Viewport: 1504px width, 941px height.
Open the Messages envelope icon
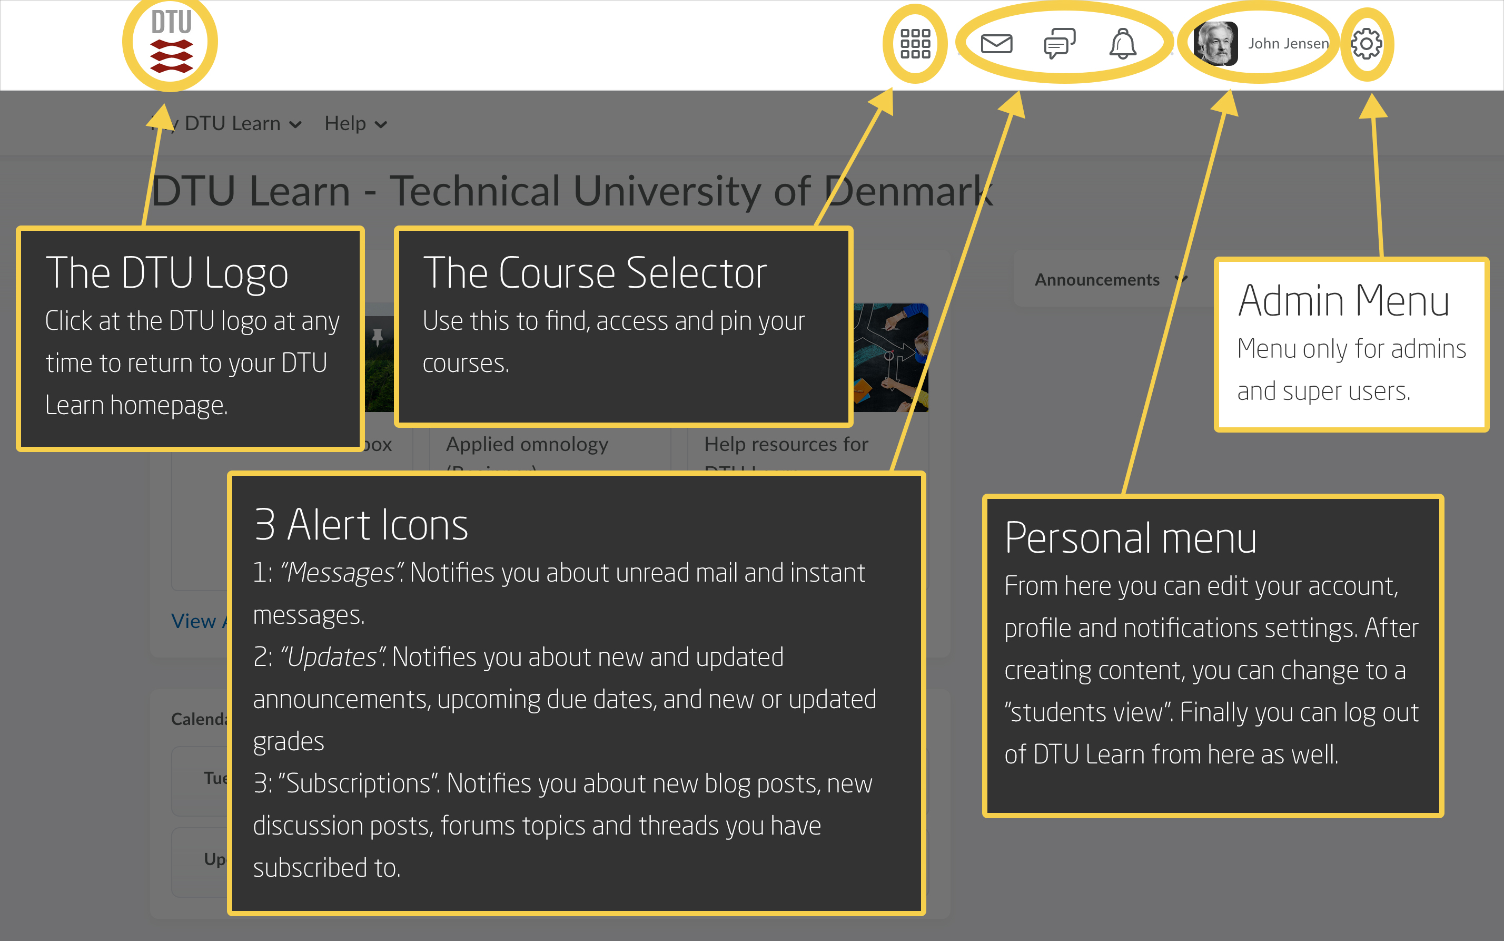[996, 44]
